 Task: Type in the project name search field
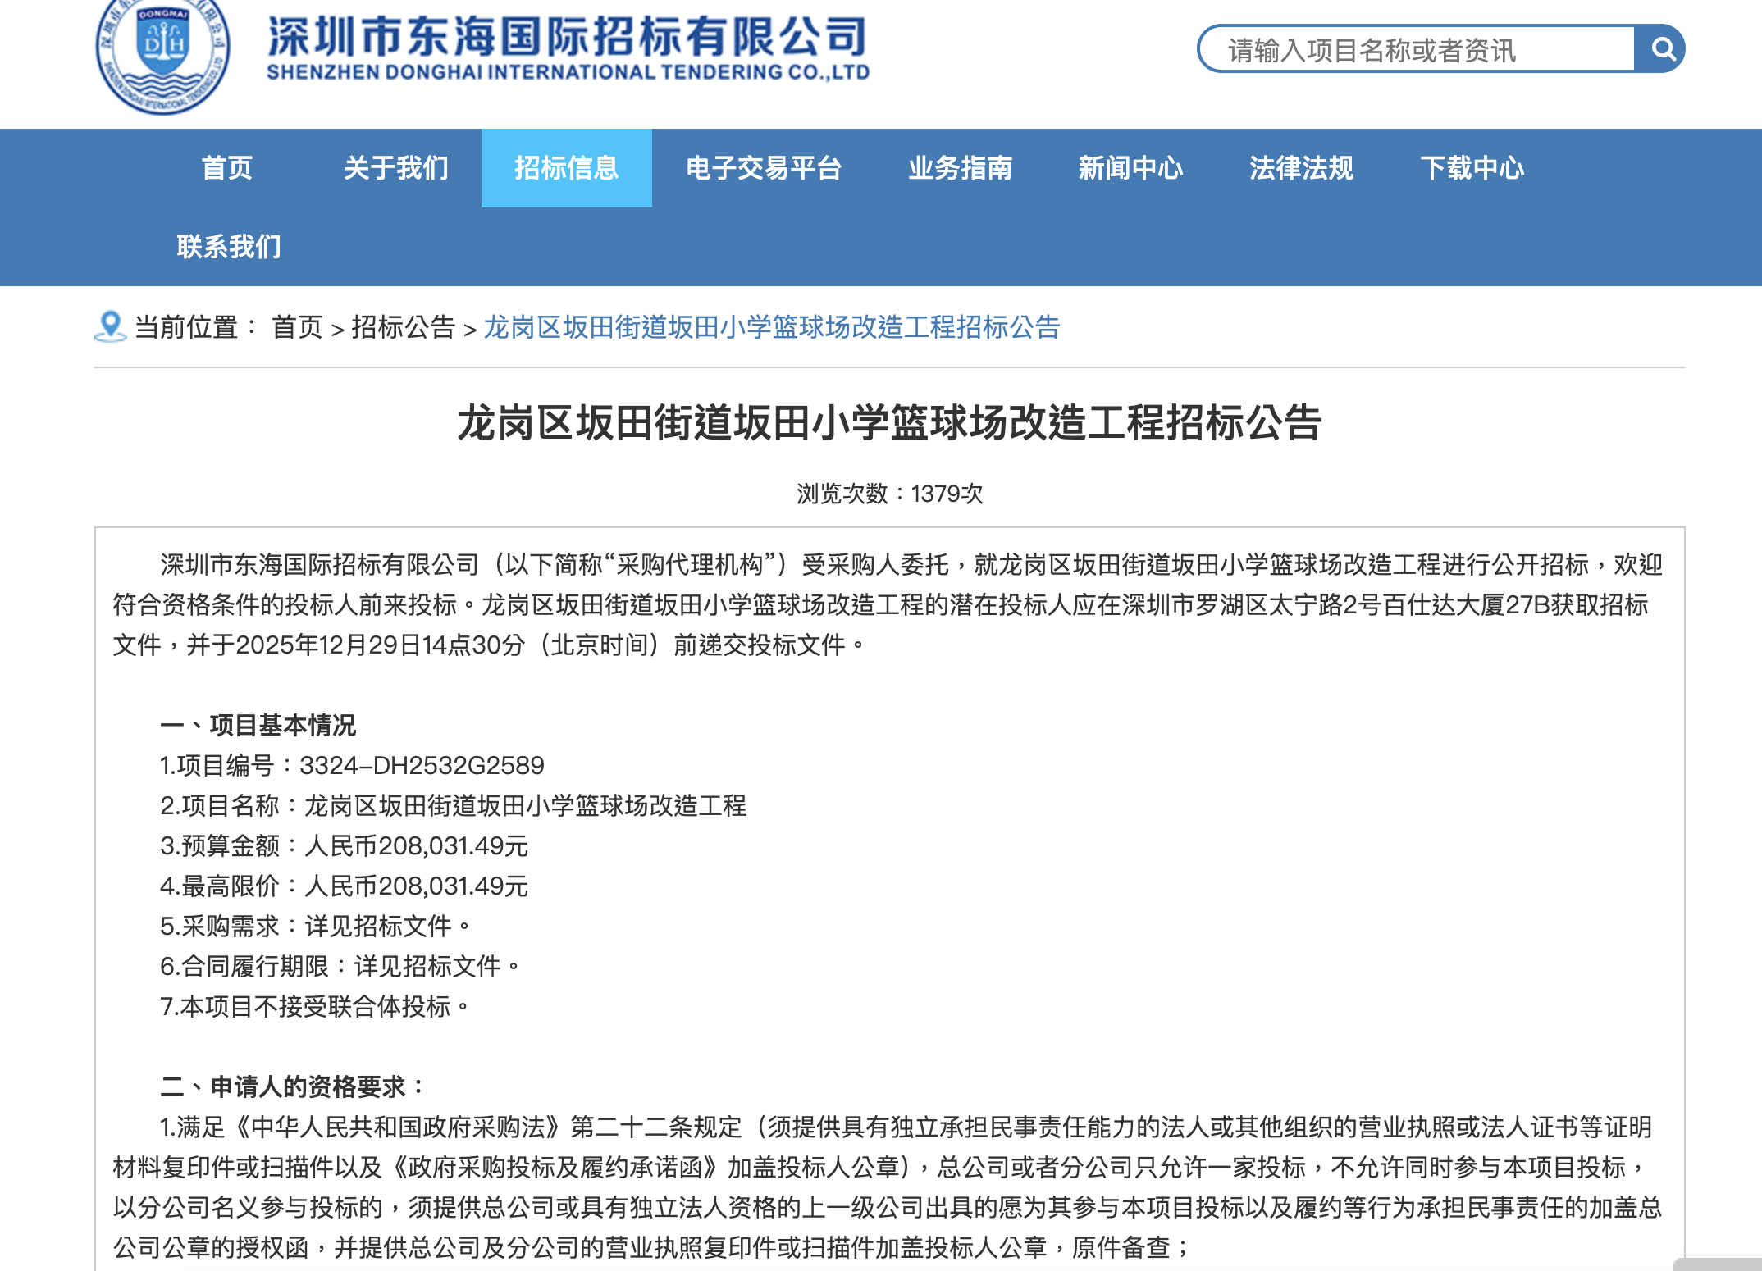pos(1415,50)
